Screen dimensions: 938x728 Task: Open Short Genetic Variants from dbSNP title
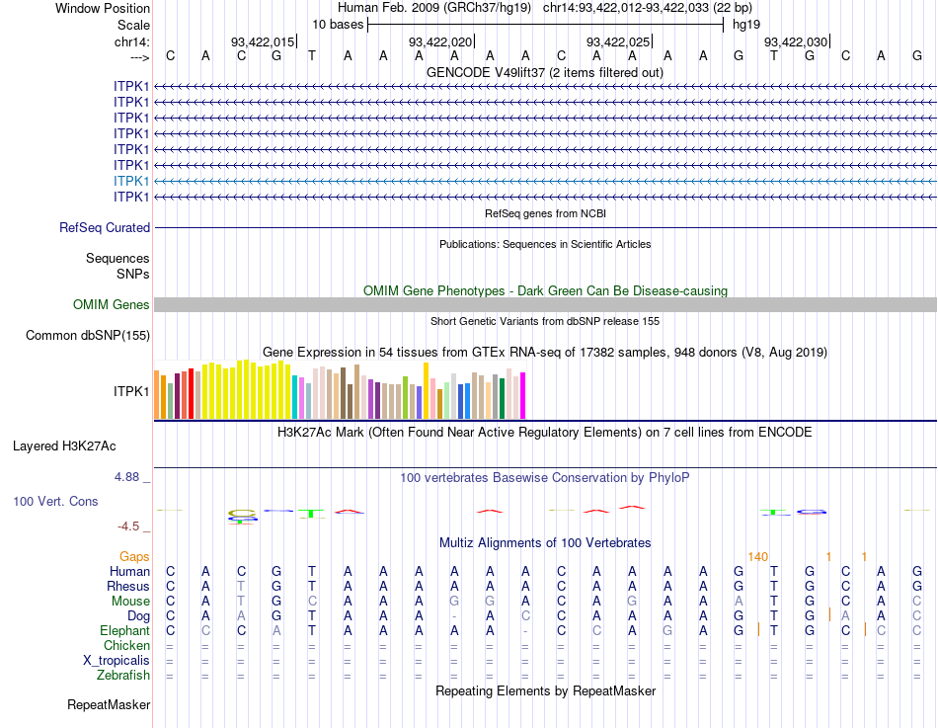coord(545,321)
